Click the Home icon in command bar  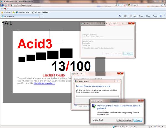pos(120,16)
